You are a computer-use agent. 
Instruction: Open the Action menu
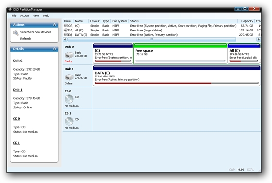pos(24,16)
